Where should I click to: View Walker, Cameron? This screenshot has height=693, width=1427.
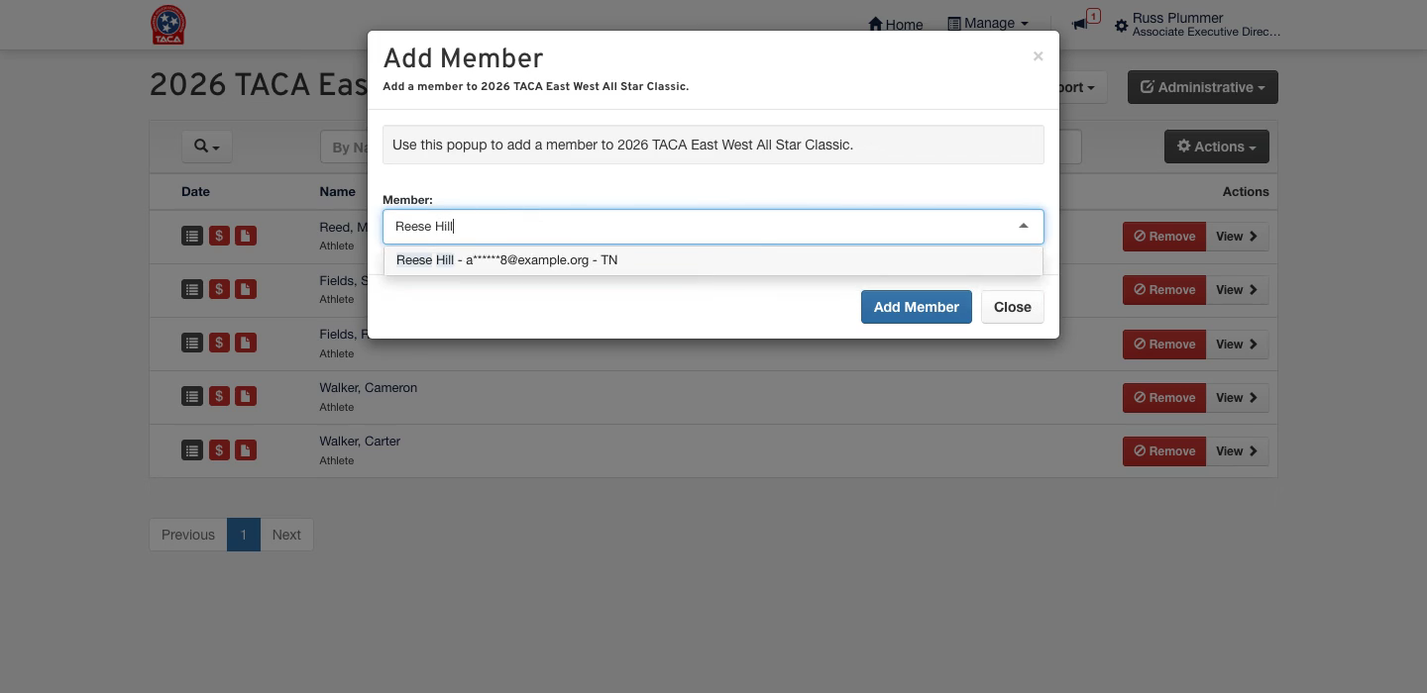[x=1237, y=398]
